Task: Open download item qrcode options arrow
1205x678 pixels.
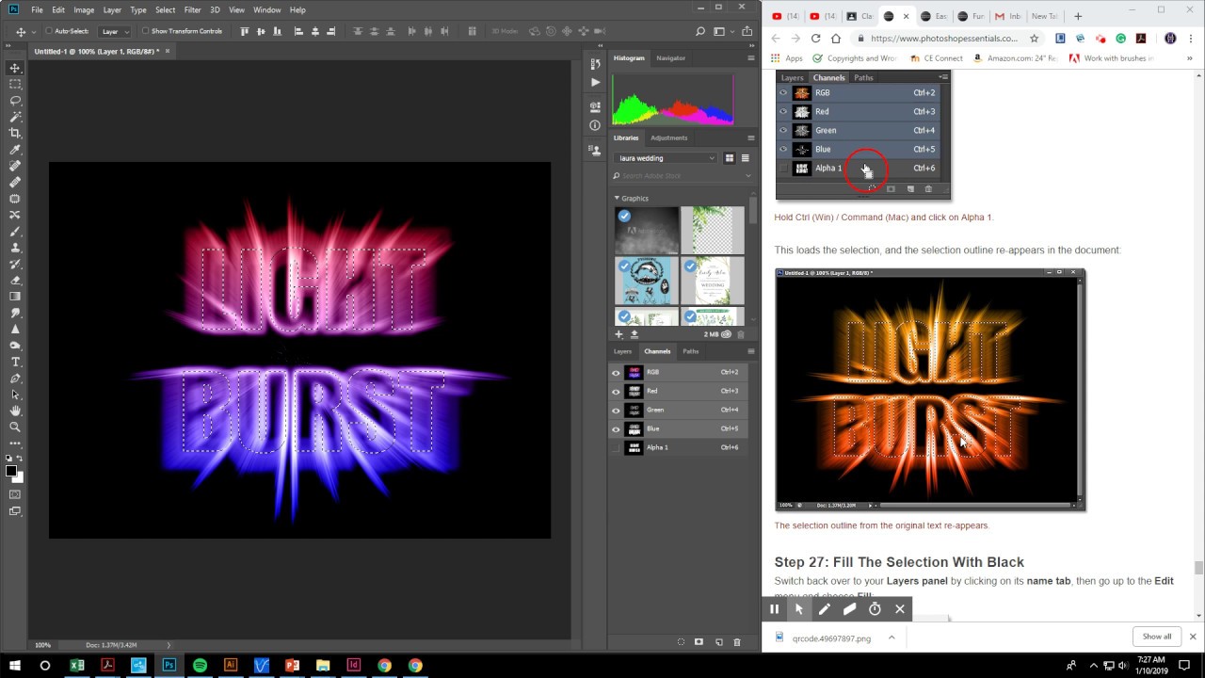Action: (892, 638)
